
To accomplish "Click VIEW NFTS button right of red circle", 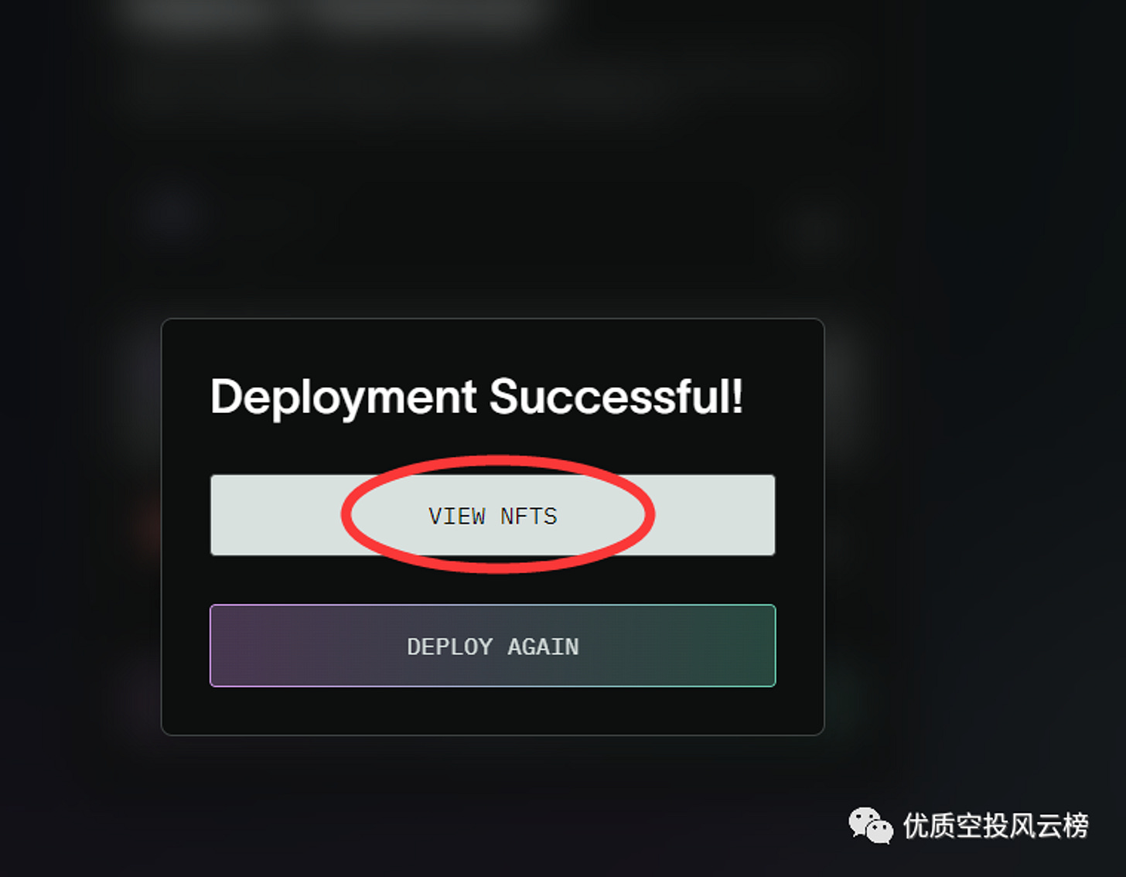I will coord(715,515).
